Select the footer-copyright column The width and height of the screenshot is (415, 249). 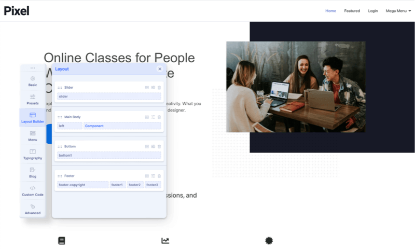[83, 185]
